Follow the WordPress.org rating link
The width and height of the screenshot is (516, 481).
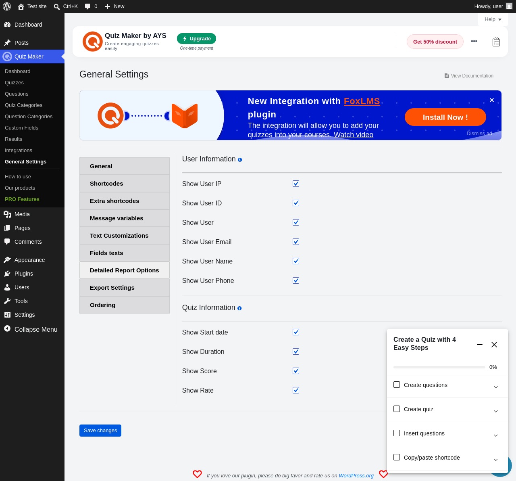click(356, 476)
